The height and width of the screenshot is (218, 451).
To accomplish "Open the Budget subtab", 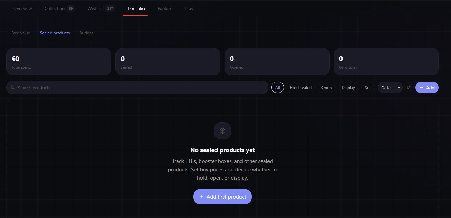I will 86,33.
